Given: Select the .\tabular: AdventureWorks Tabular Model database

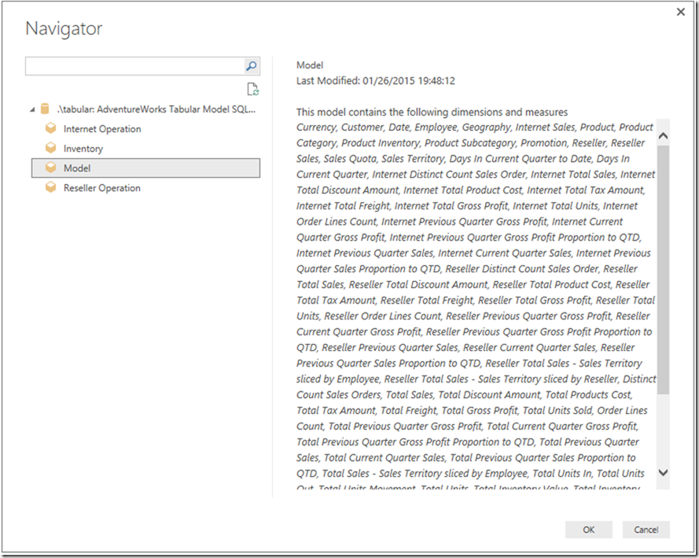Looking at the screenshot, I should pyautogui.click(x=156, y=109).
